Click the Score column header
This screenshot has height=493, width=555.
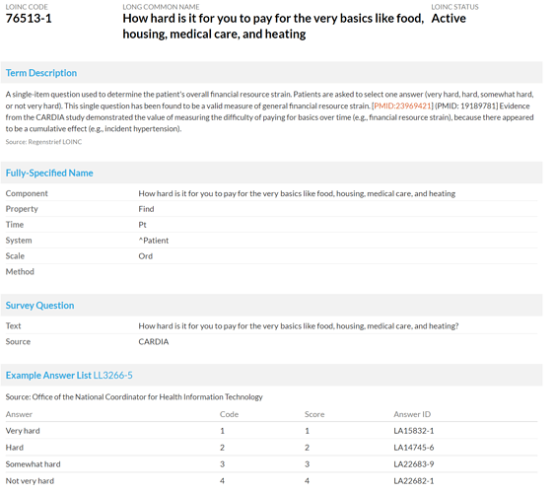coord(314,414)
